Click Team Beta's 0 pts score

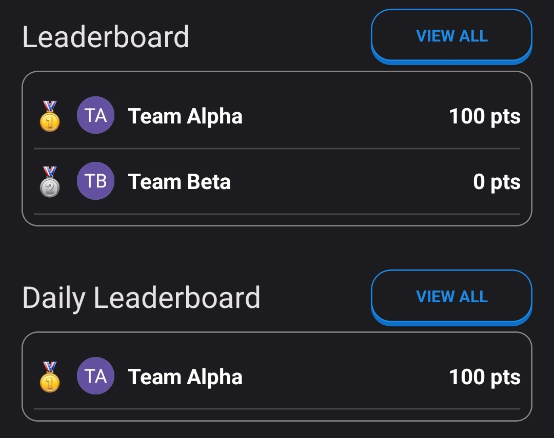click(497, 182)
